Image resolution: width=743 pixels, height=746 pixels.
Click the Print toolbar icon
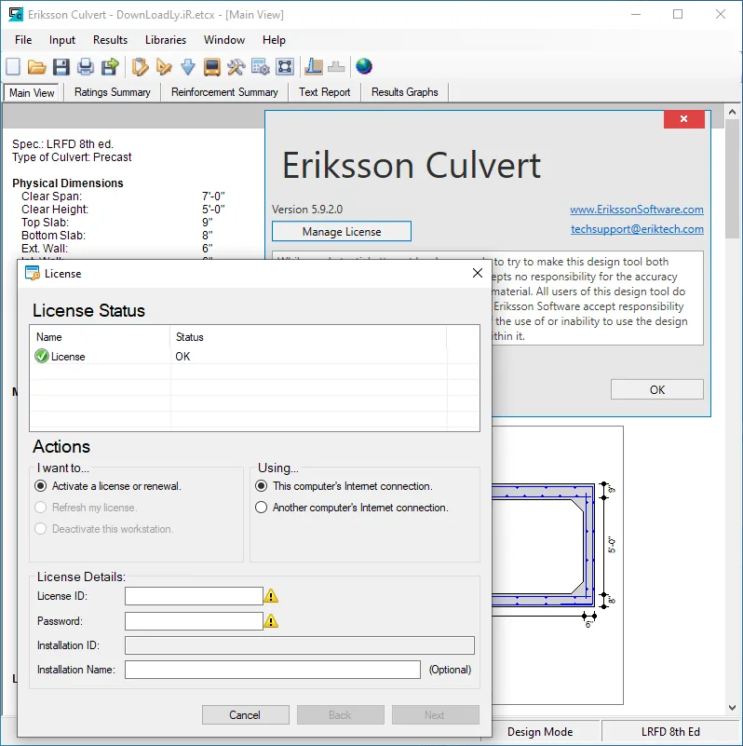pos(86,67)
